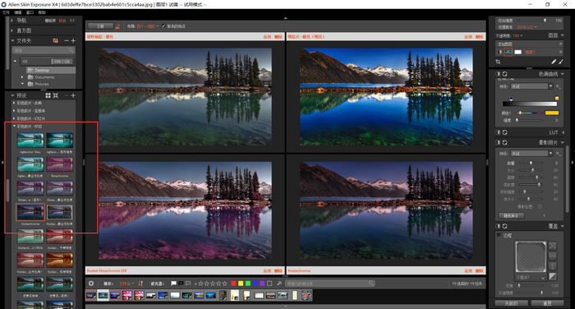Click the white flag filter icon
Screen dimensions: 575x309
(x=173, y=284)
